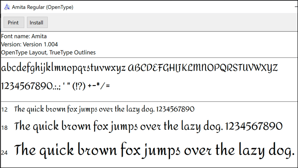Select the 'Font name: Amita' line

[x=24, y=36]
